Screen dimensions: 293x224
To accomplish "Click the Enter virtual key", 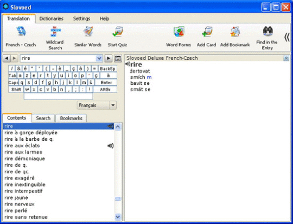I will click(106, 83).
